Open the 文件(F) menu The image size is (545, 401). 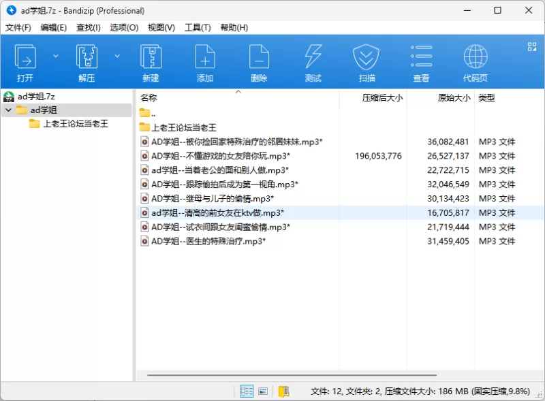(x=18, y=27)
